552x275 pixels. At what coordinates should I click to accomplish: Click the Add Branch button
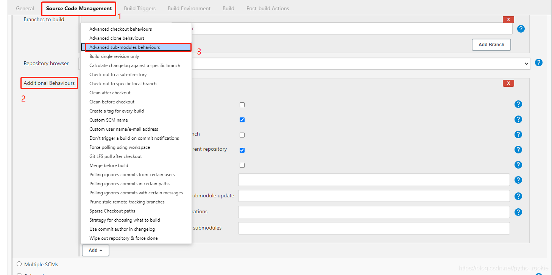[491, 44]
